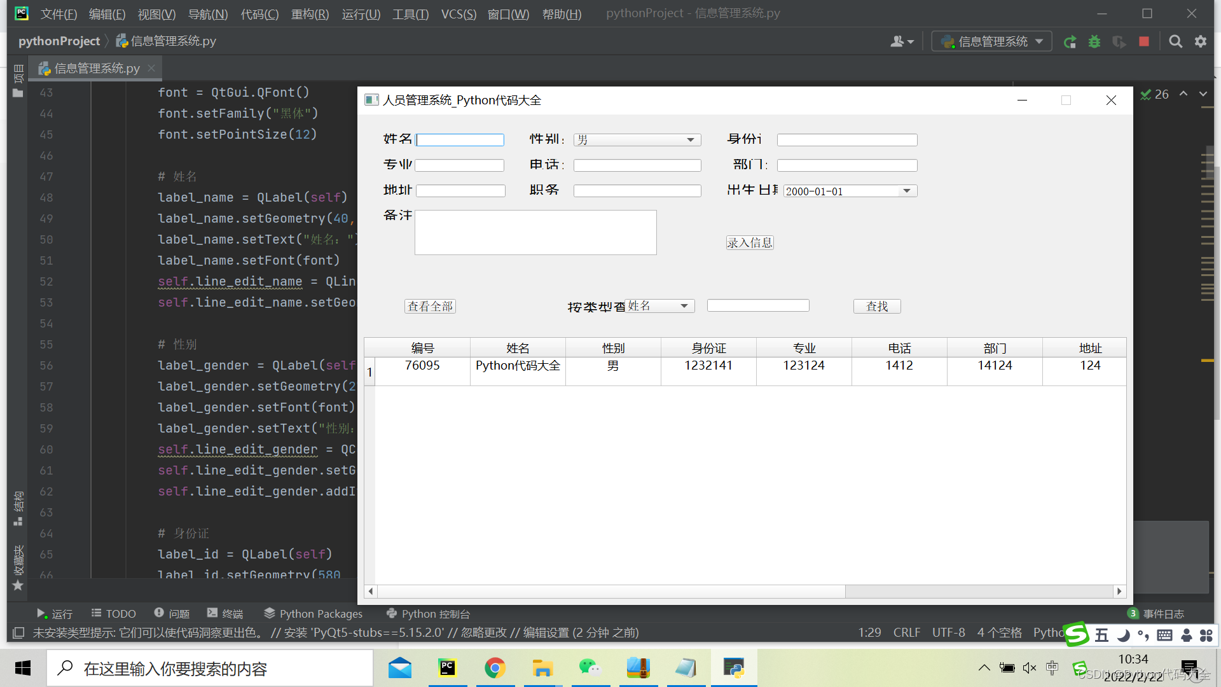Open the birth date 2000-01-01 dropdown
Viewport: 1221px width, 687px height.
[x=907, y=191]
